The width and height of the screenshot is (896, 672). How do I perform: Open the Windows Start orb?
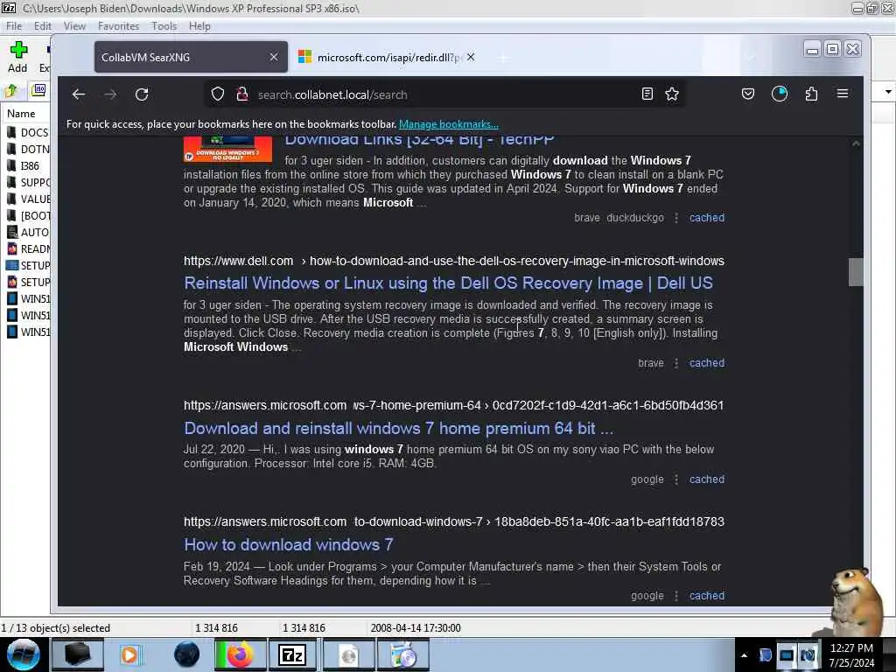click(x=23, y=654)
